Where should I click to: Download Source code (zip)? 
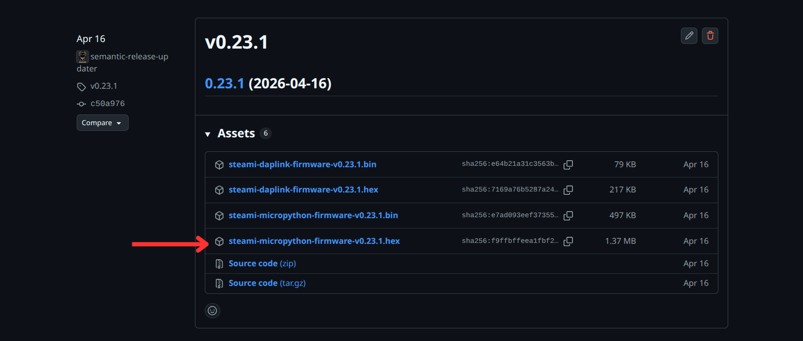point(262,263)
